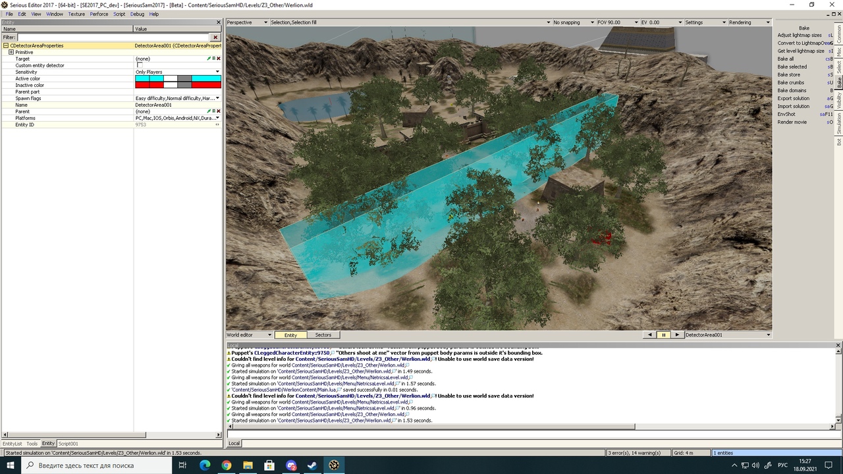Image resolution: width=843 pixels, height=474 pixels.
Task: Switch to the Script001 tab
Action: 68,444
